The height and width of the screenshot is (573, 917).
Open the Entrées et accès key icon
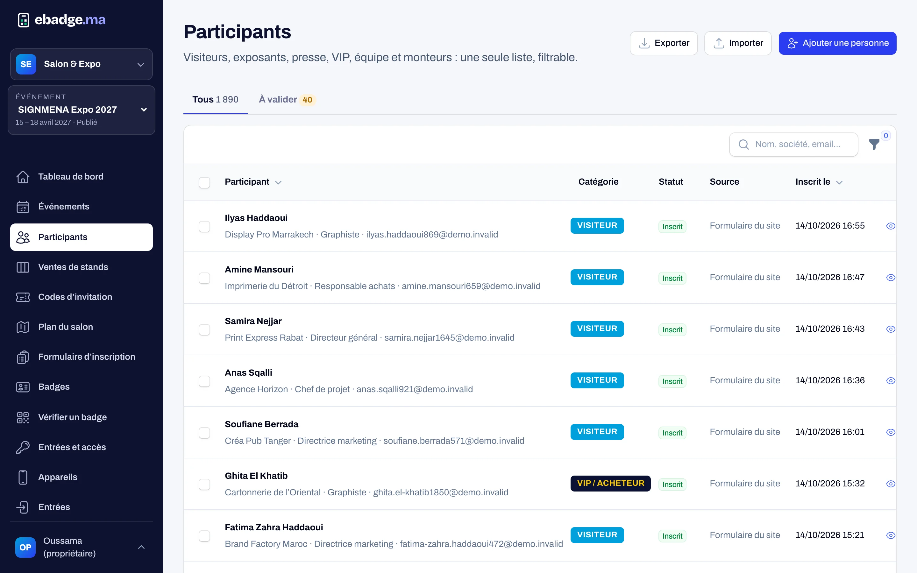(23, 447)
